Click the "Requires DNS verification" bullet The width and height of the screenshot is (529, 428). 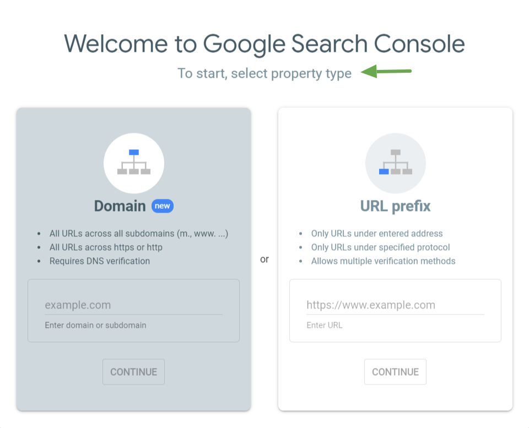pyautogui.click(x=99, y=261)
